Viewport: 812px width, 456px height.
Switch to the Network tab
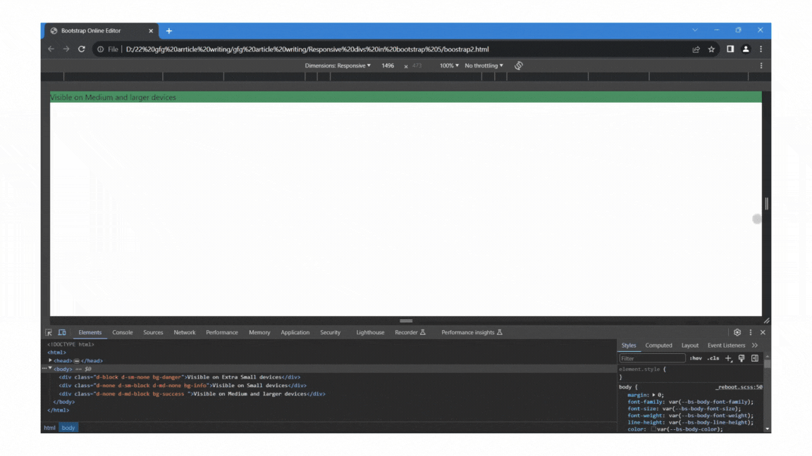click(185, 332)
